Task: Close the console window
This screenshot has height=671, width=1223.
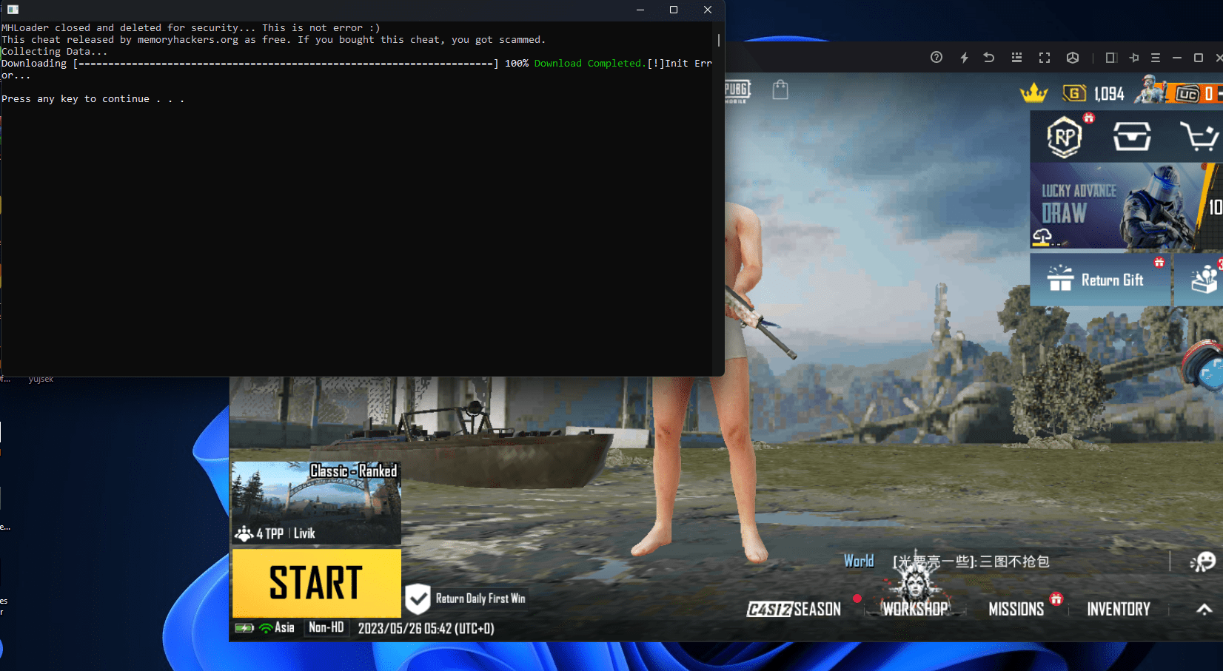Action: [708, 10]
